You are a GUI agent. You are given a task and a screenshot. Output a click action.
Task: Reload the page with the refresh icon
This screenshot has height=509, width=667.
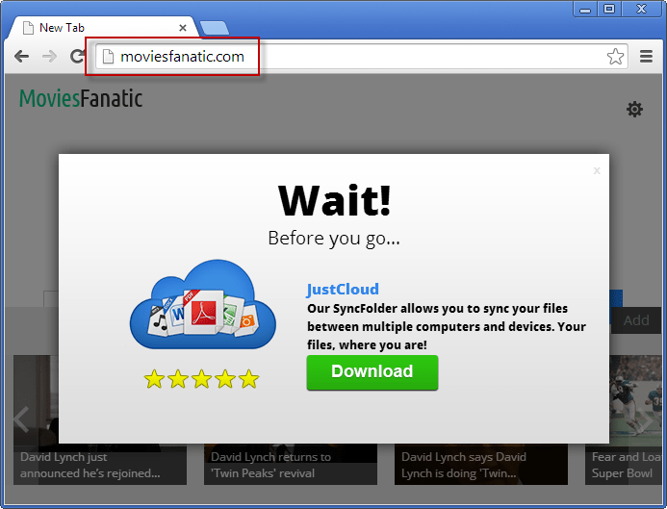click(77, 56)
